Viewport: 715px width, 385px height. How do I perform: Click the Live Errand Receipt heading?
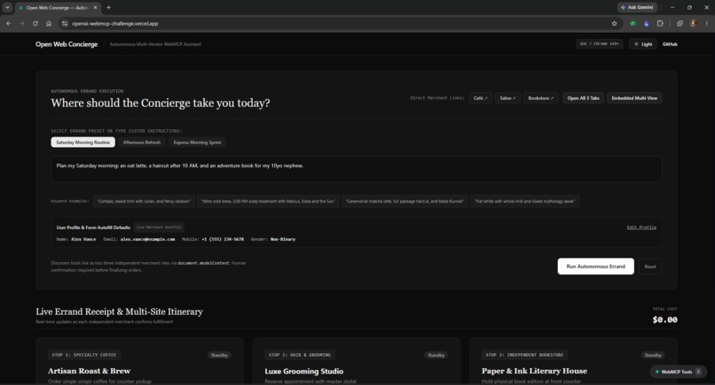point(120,312)
